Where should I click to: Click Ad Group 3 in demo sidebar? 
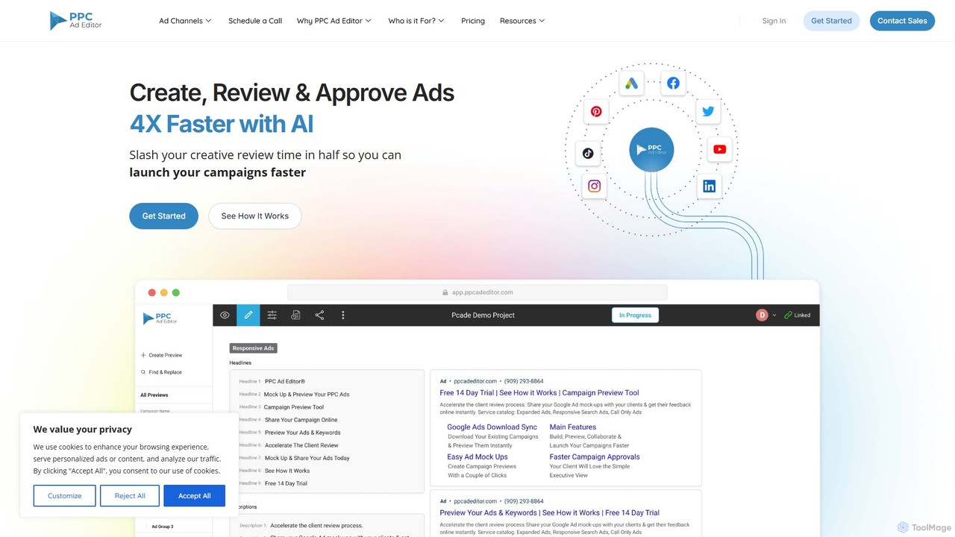163,527
